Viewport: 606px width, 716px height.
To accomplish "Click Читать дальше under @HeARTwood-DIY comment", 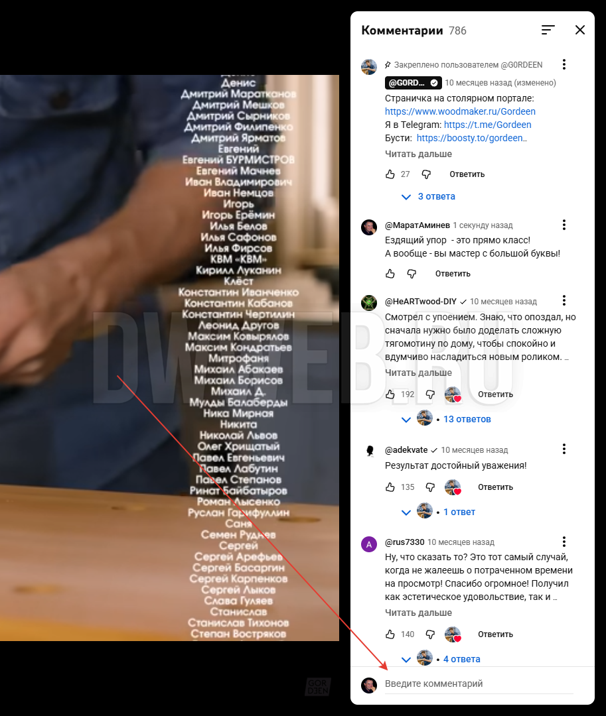I will 418,373.
